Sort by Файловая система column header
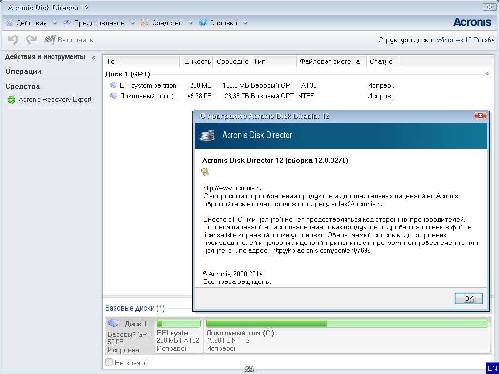This screenshot has width=499, height=374. [331, 61]
